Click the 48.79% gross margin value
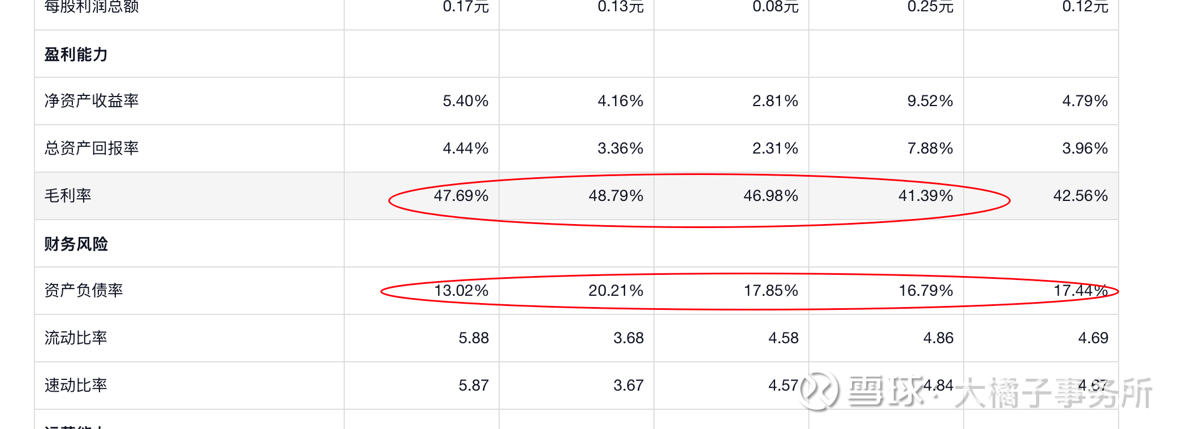 click(616, 196)
